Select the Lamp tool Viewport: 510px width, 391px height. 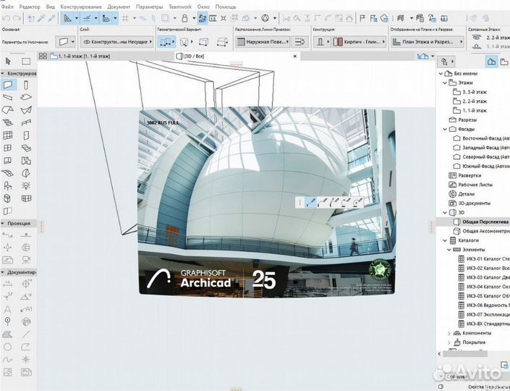coord(26,185)
